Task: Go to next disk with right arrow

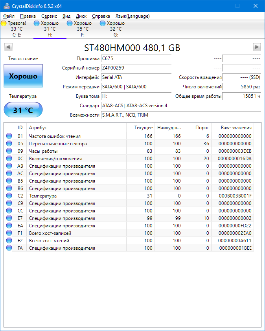Action: tap(257, 47)
